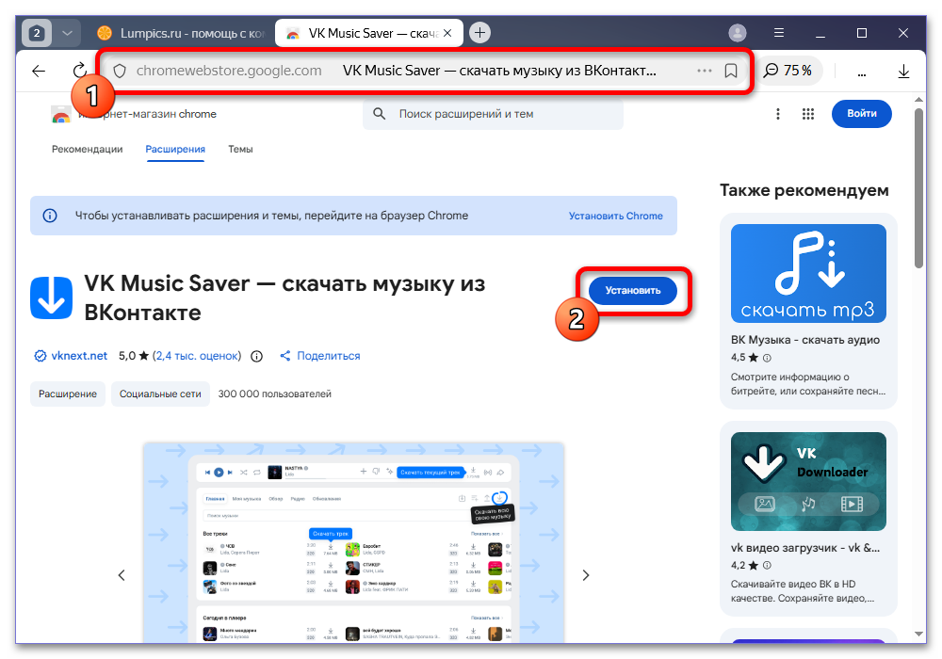Screen dimensions: 942x659
Task: Click the Поделиться share link
Action: point(320,356)
